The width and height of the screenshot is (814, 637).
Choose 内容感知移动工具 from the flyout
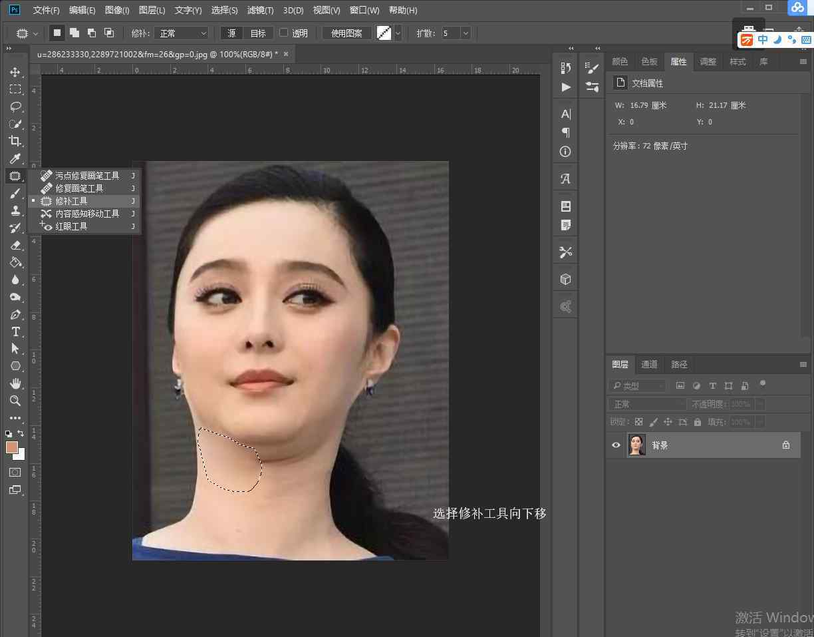pyautogui.click(x=87, y=214)
